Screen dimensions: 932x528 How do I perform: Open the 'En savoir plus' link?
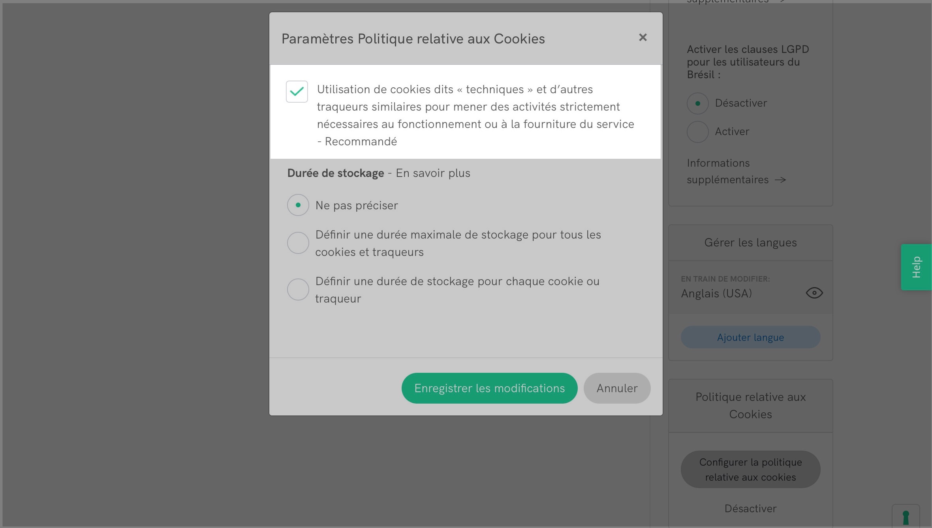coord(433,173)
